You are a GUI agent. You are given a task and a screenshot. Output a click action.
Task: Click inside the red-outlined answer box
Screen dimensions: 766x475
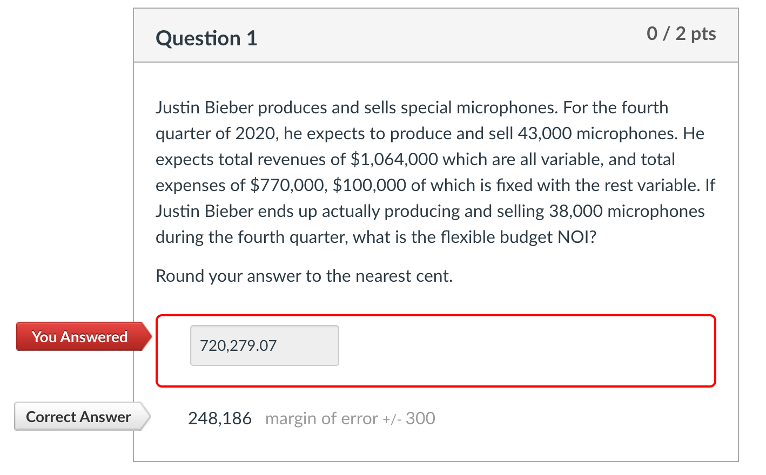(486, 351)
